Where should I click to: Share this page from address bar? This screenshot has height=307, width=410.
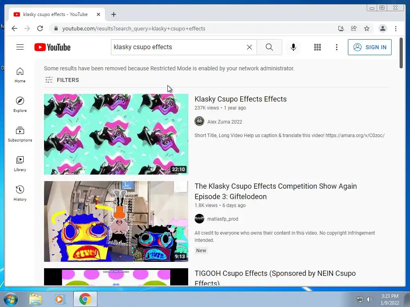tap(354, 28)
